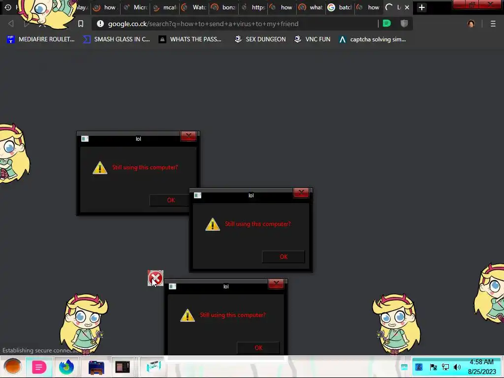Click the blue tray icon left of flag
Screen dimensions: 504x378
click(x=419, y=367)
